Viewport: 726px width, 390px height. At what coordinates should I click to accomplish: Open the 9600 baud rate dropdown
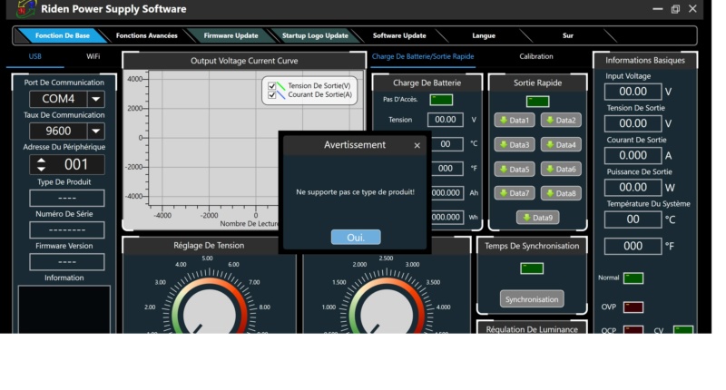click(x=96, y=131)
